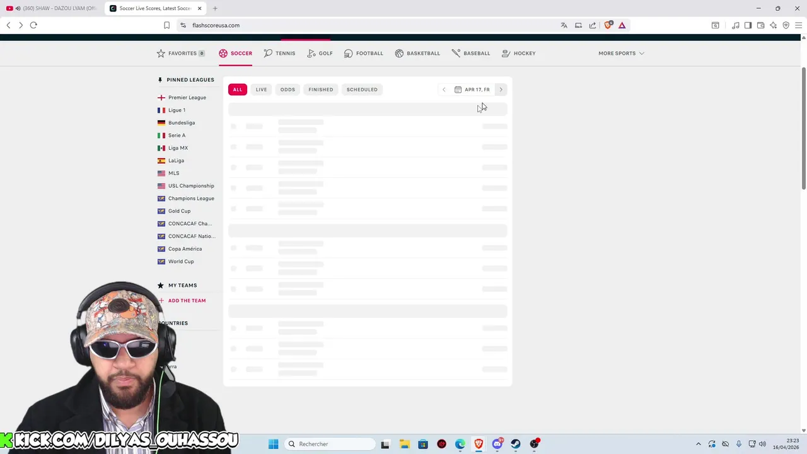The image size is (807, 454).
Task: Click the address bar URL field
Action: click(366, 25)
